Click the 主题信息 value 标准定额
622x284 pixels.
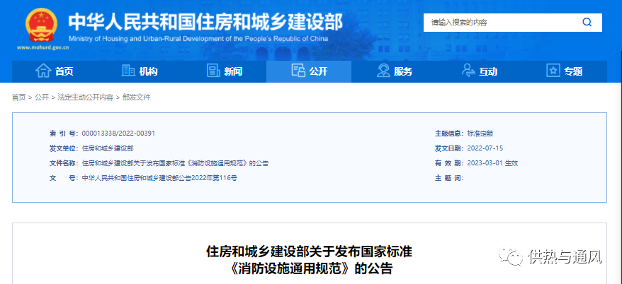click(480, 134)
